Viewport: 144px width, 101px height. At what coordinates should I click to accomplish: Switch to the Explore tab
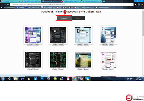(x=78, y=18)
